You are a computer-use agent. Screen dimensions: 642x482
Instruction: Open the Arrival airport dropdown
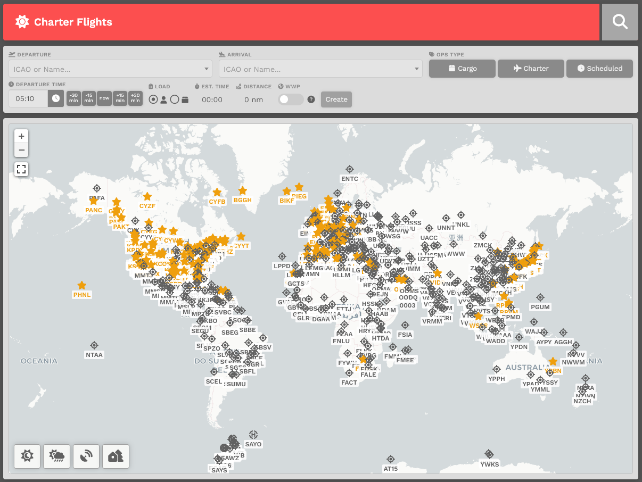(x=320, y=69)
